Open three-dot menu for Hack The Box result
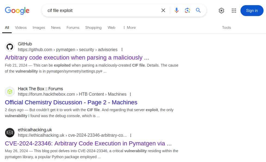 point(130,94)
